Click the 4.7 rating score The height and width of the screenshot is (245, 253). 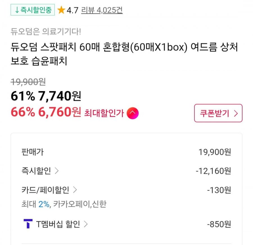pos(73,10)
